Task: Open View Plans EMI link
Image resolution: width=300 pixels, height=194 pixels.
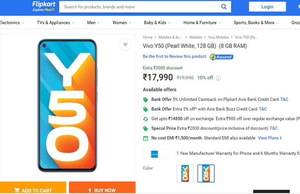Action: (270, 138)
